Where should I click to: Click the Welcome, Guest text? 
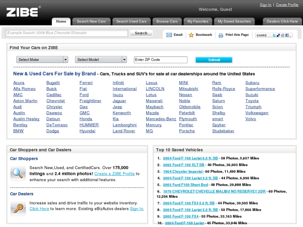pos(215,9)
